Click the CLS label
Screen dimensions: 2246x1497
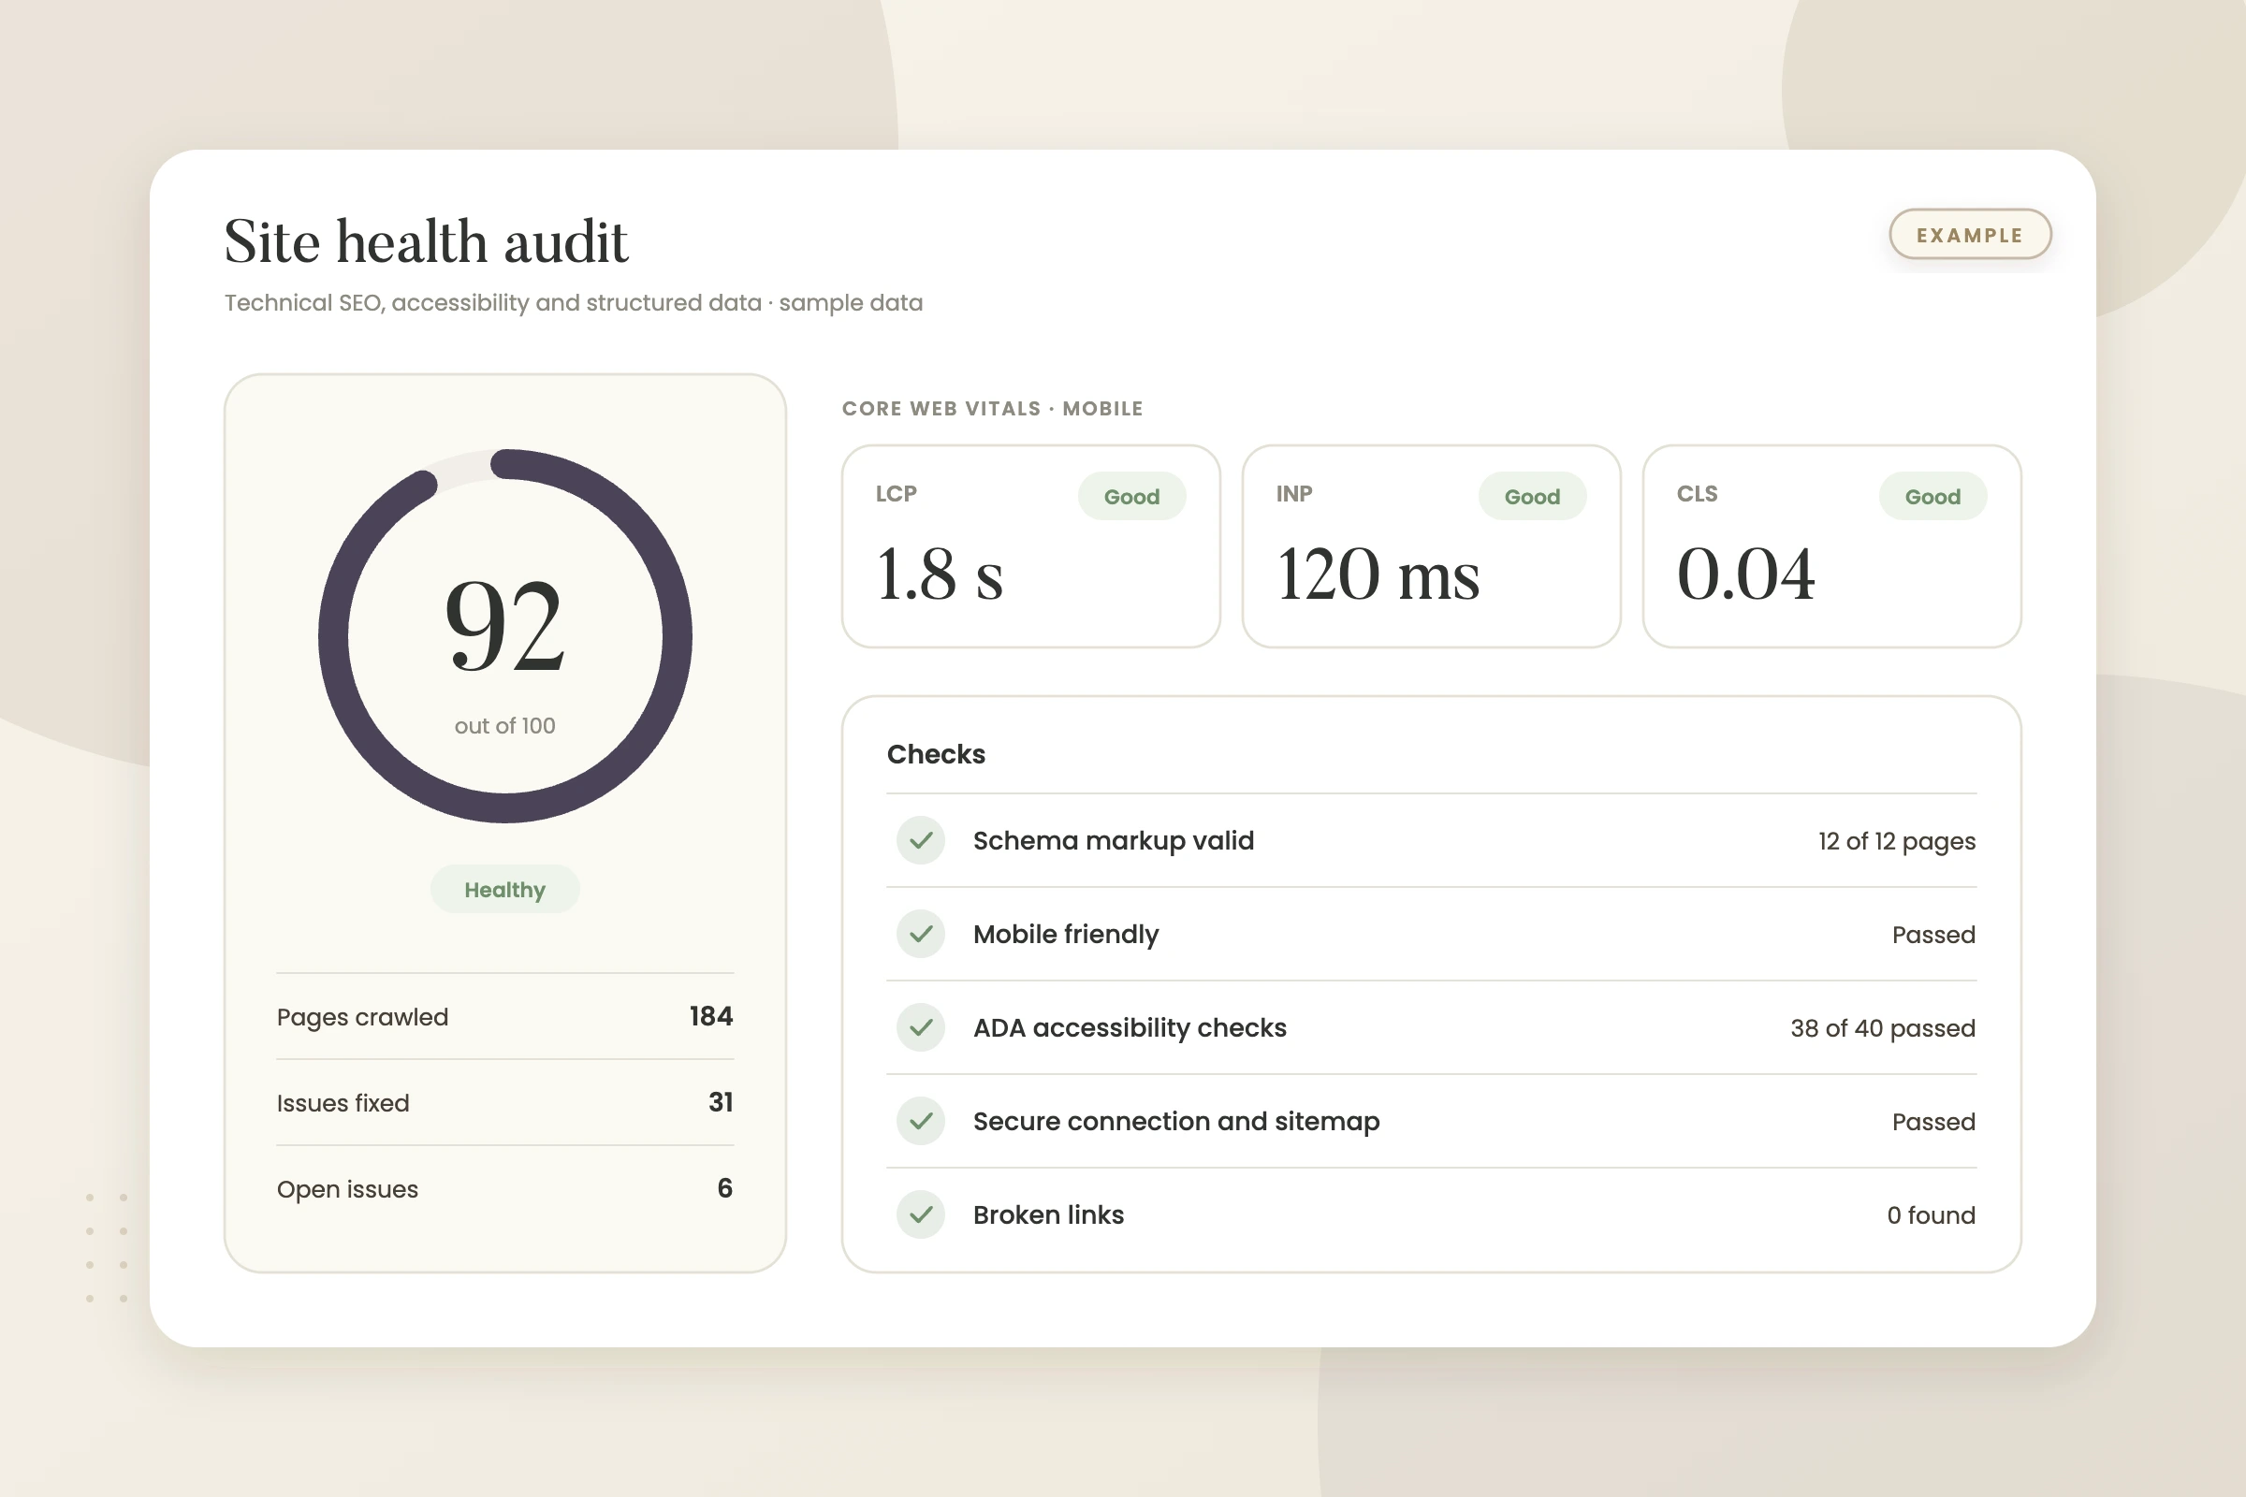[x=1697, y=494]
